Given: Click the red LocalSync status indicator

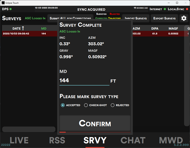Looking at the screenshot, I should (x=187, y=9).
